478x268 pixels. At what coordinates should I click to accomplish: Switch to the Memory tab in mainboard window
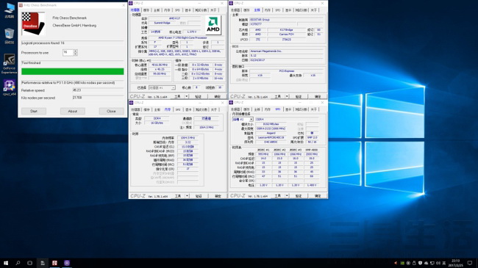point(267,10)
